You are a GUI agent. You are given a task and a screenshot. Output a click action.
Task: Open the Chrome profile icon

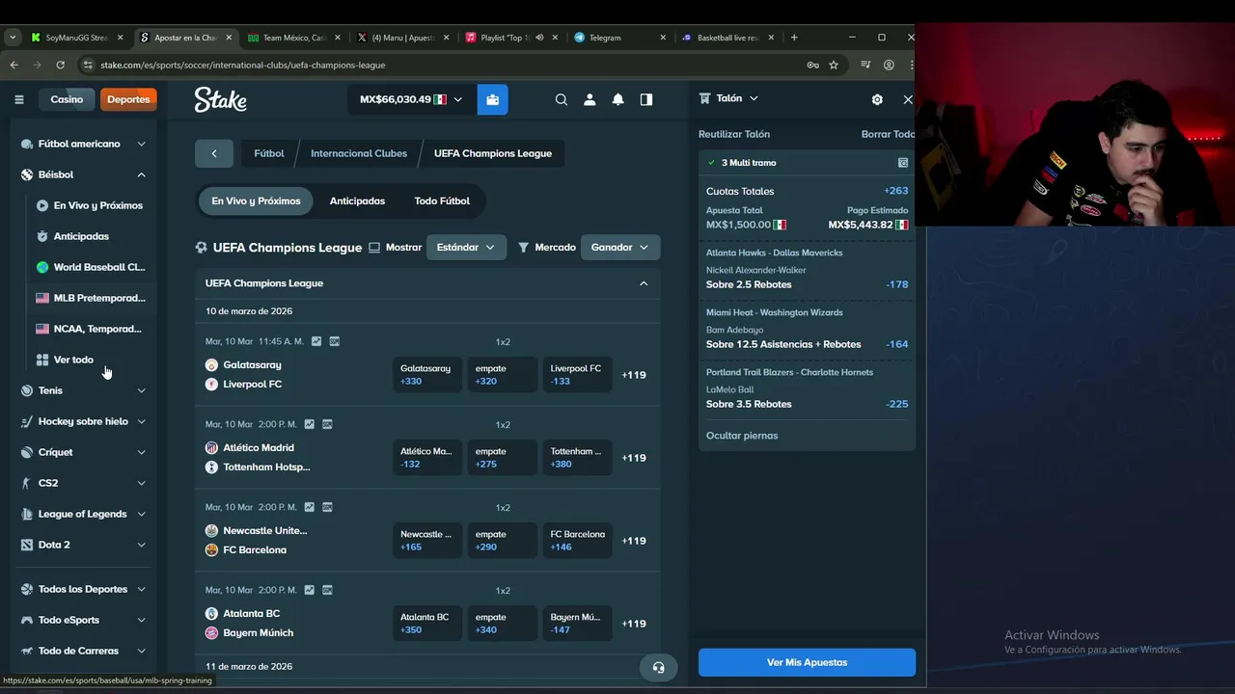coord(889,65)
